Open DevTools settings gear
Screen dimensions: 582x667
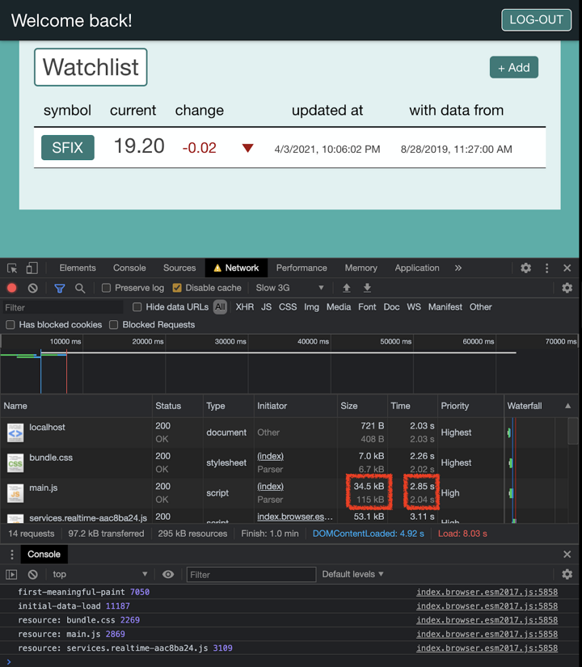coord(525,268)
